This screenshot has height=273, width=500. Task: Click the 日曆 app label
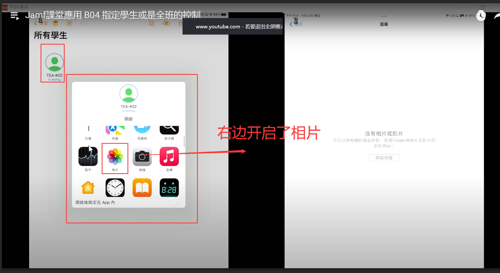coord(88,138)
